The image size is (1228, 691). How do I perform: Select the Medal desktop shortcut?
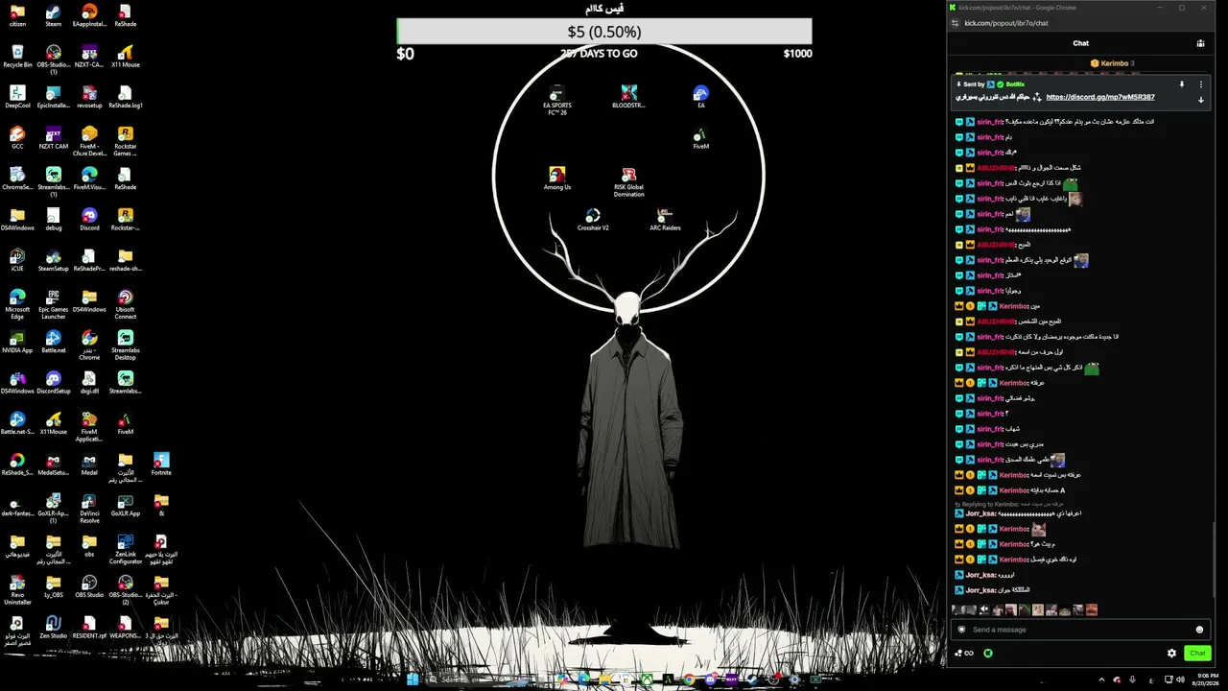[89, 465]
